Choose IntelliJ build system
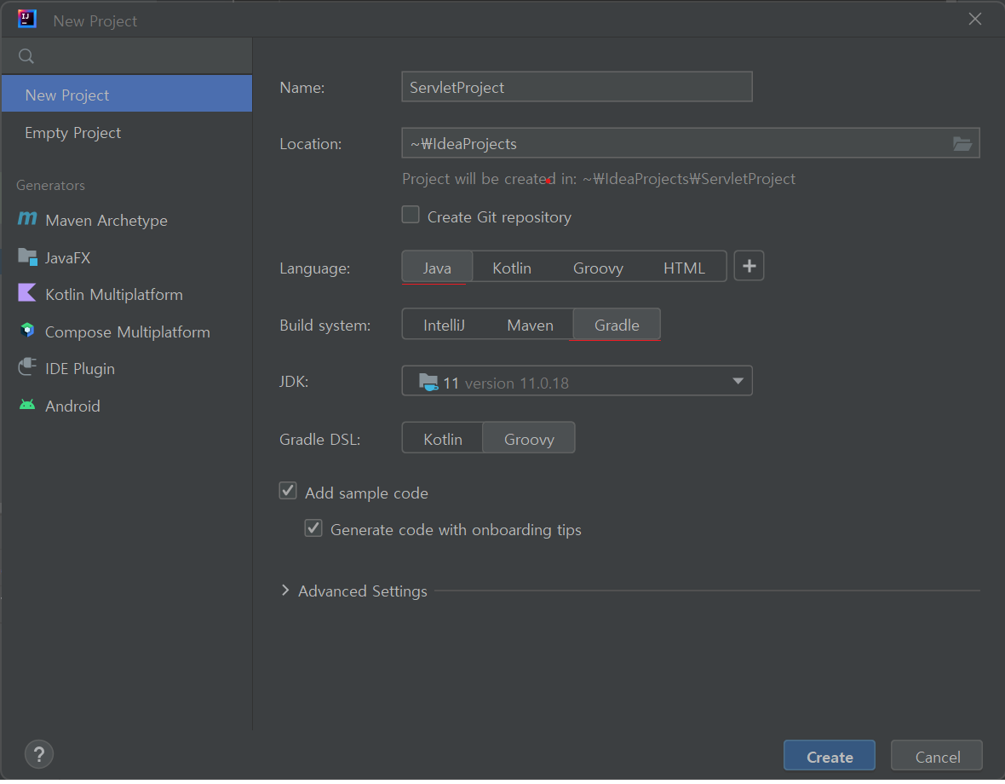This screenshot has height=784, width=1005. point(444,326)
